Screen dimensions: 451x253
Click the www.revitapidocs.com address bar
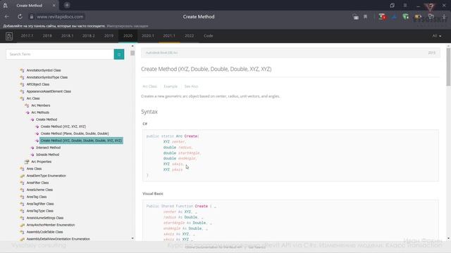(x=60, y=17)
